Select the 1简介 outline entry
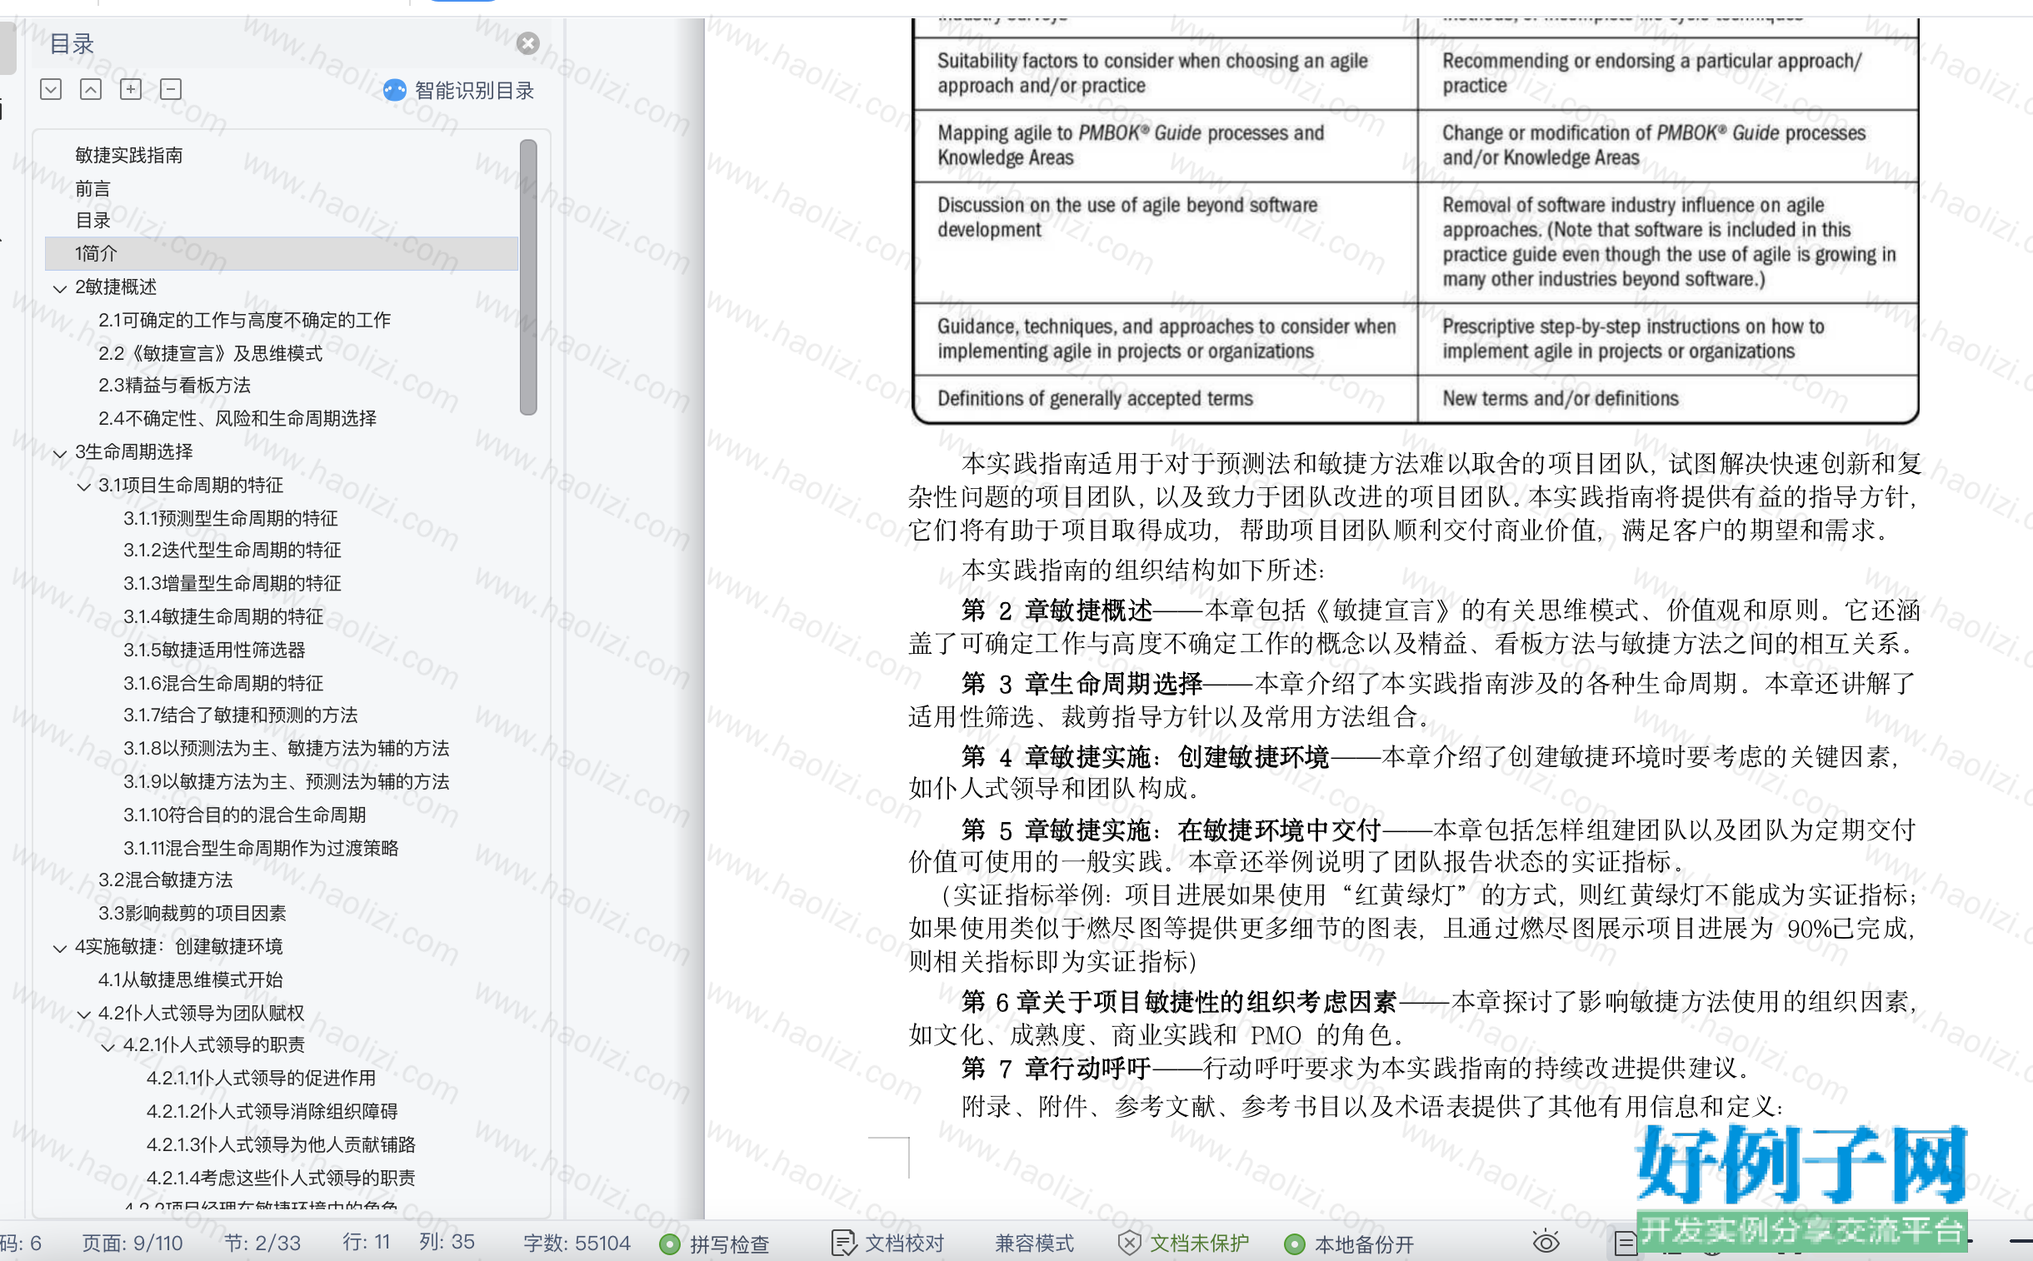Viewport: 2033px width, 1261px height. click(282, 253)
